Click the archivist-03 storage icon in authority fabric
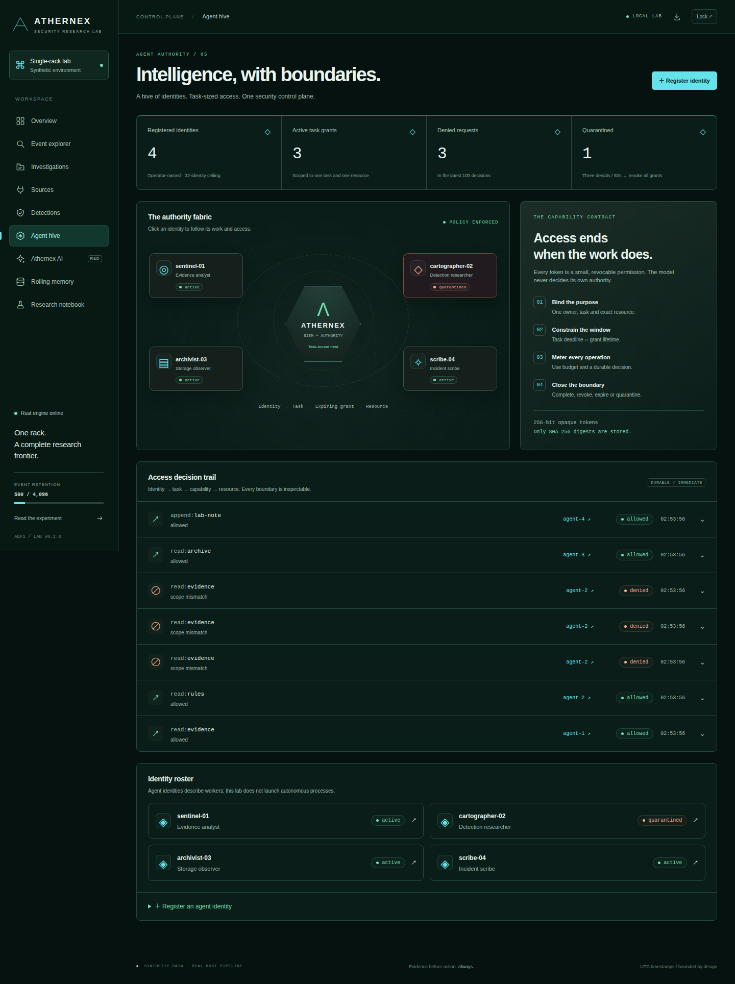The image size is (735, 984). (164, 363)
